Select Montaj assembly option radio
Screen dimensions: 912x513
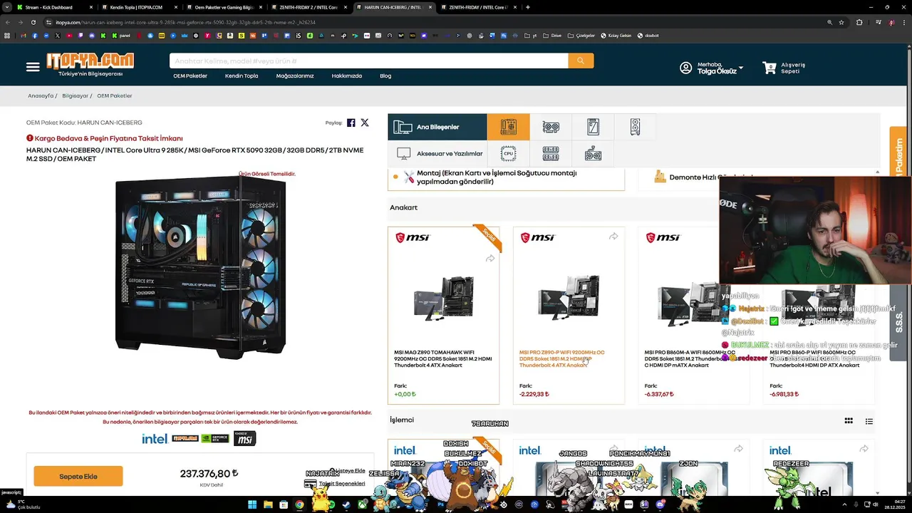tap(395, 177)
